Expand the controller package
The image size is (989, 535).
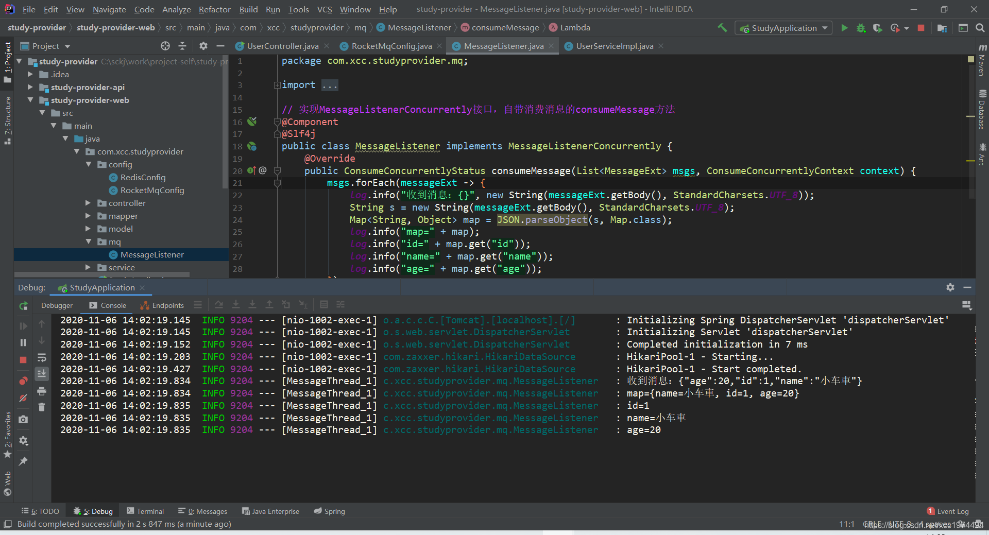pyautogui.click(x=89, y=203)
